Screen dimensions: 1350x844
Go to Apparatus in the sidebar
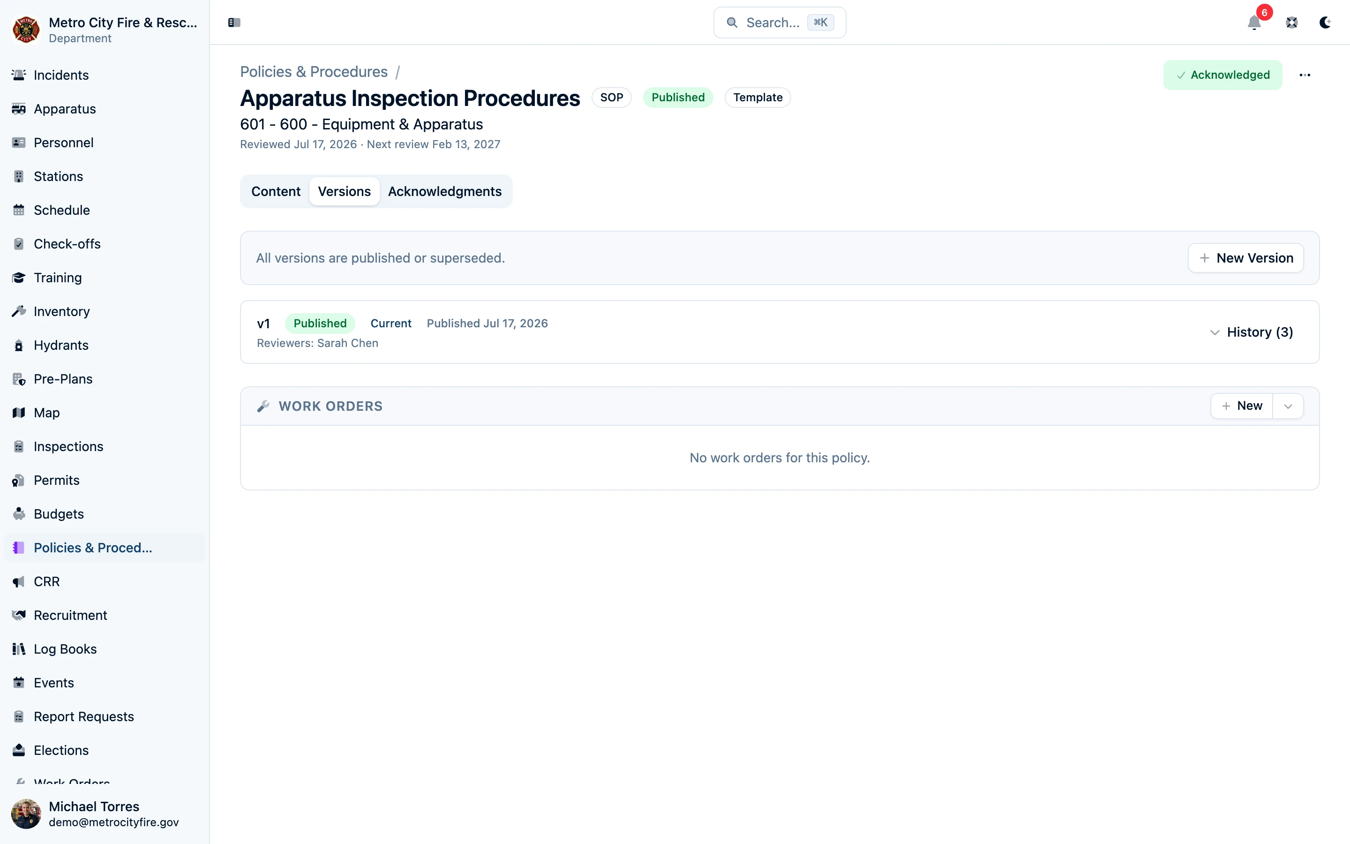105,109
